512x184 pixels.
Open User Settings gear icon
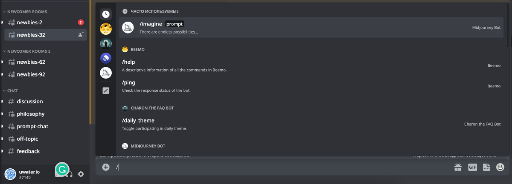point(81,174)
